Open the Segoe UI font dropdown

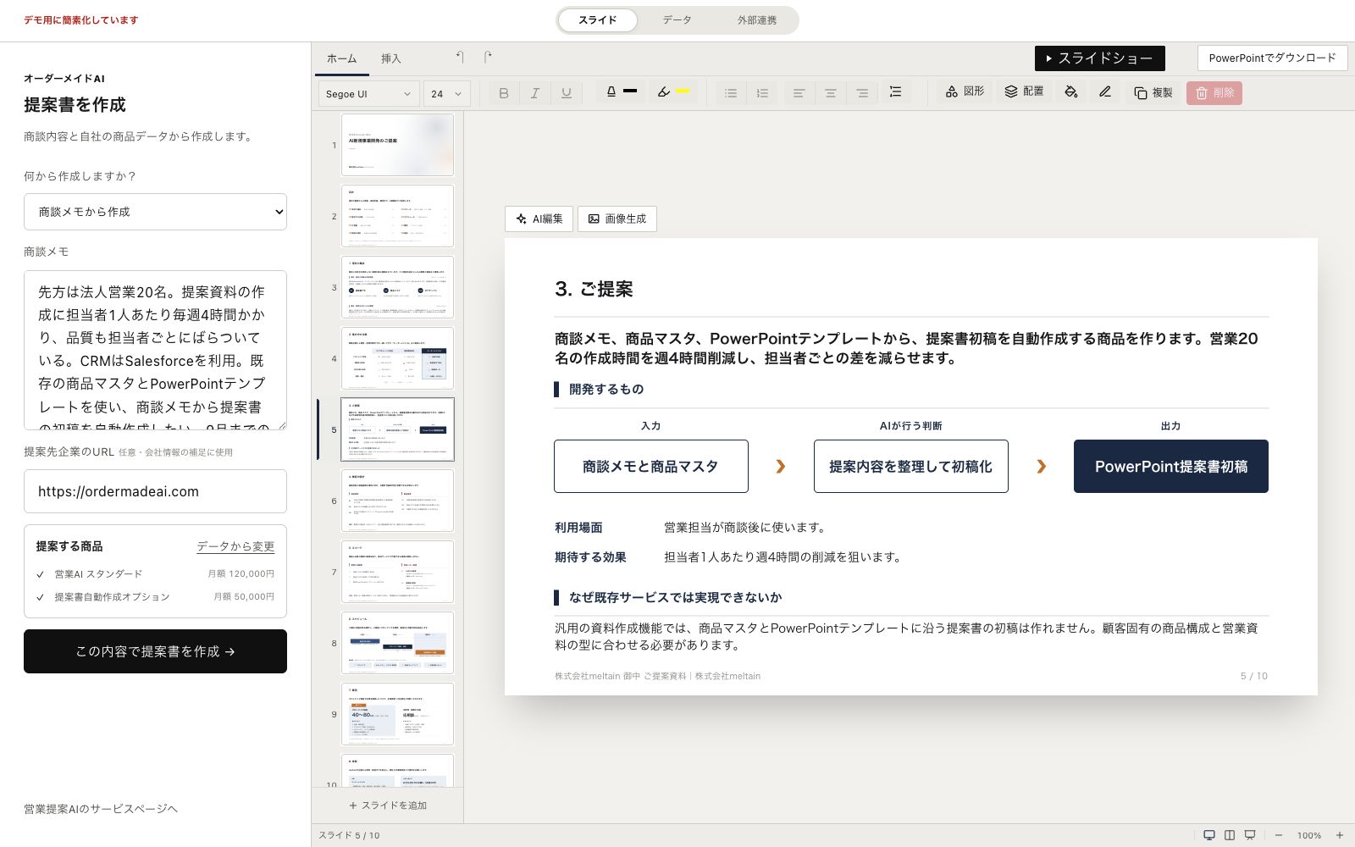click(369, 93)
